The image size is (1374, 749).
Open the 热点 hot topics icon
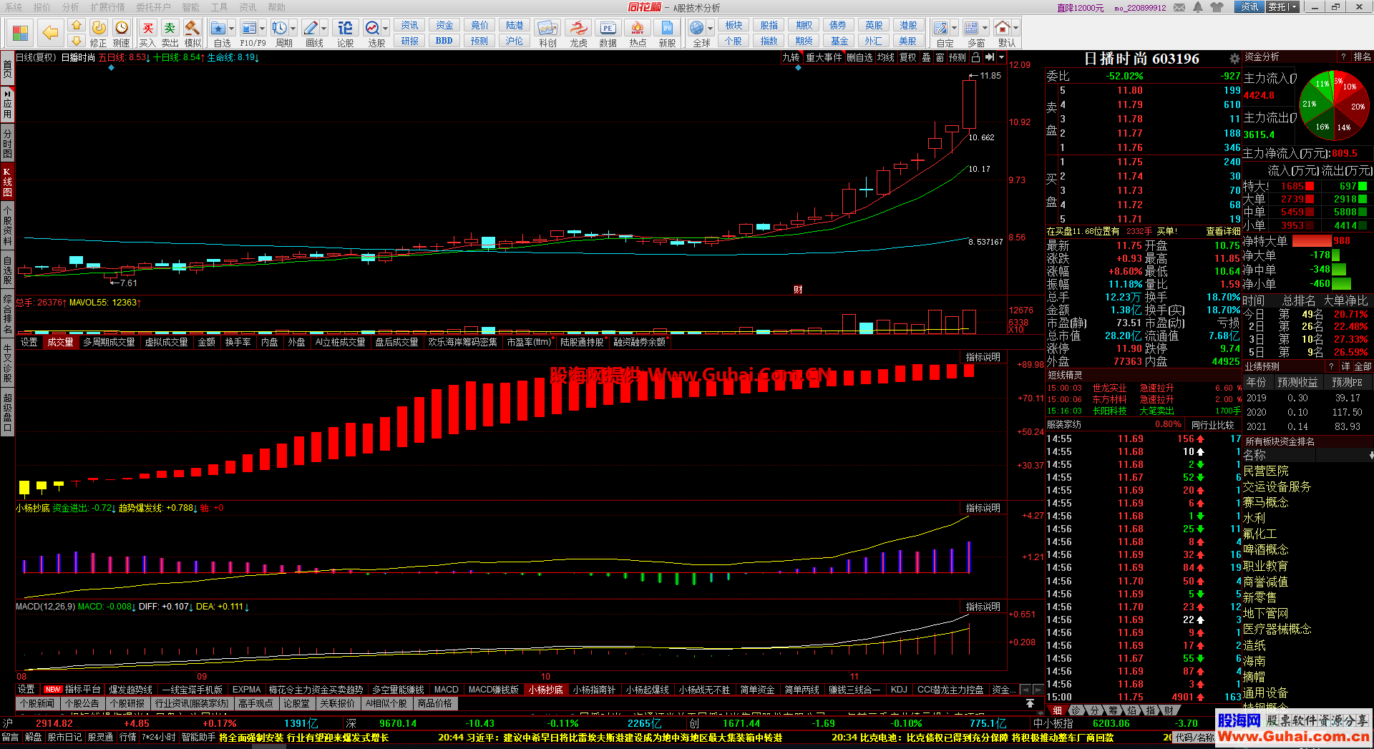click(x=637, y=29)
